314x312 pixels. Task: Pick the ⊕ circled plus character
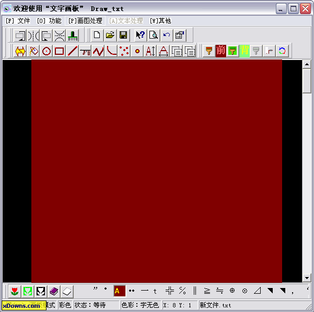click(x=232, y=291)
